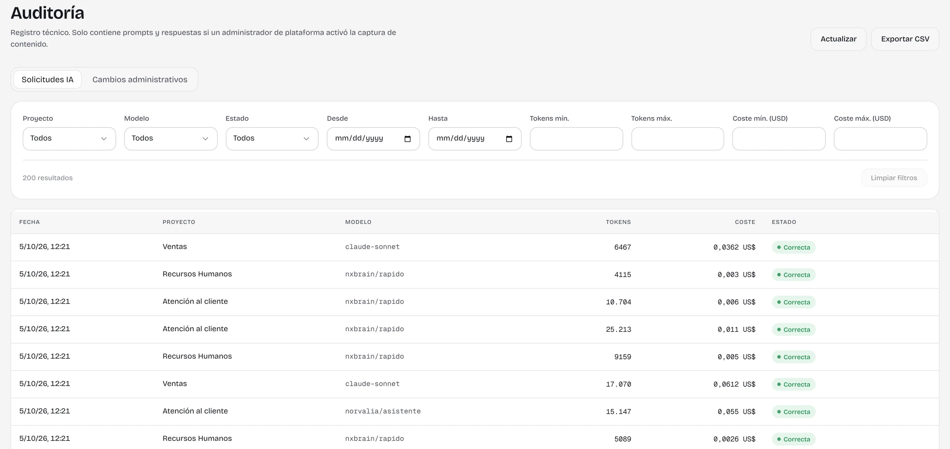This screenshot has height=449, width=950.
Task: Click the Coste mín. (USD) input
Action: 779,139
